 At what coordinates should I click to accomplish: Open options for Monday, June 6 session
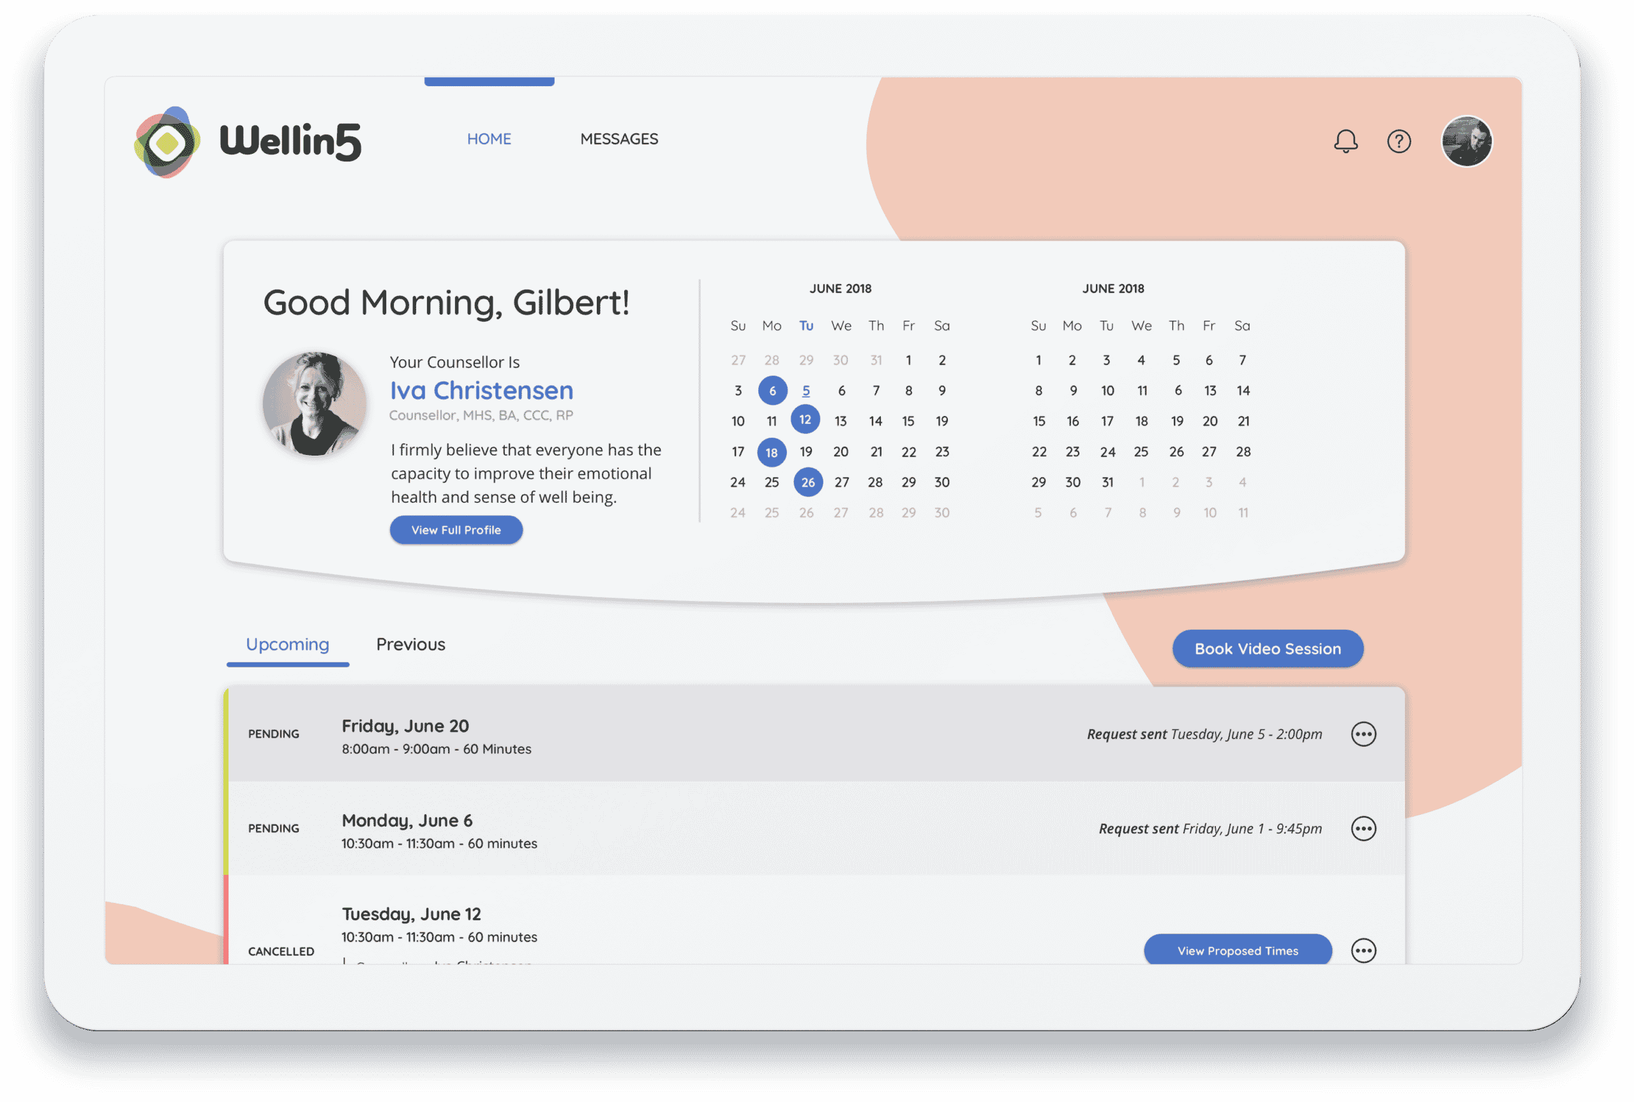click(1363, 828)
